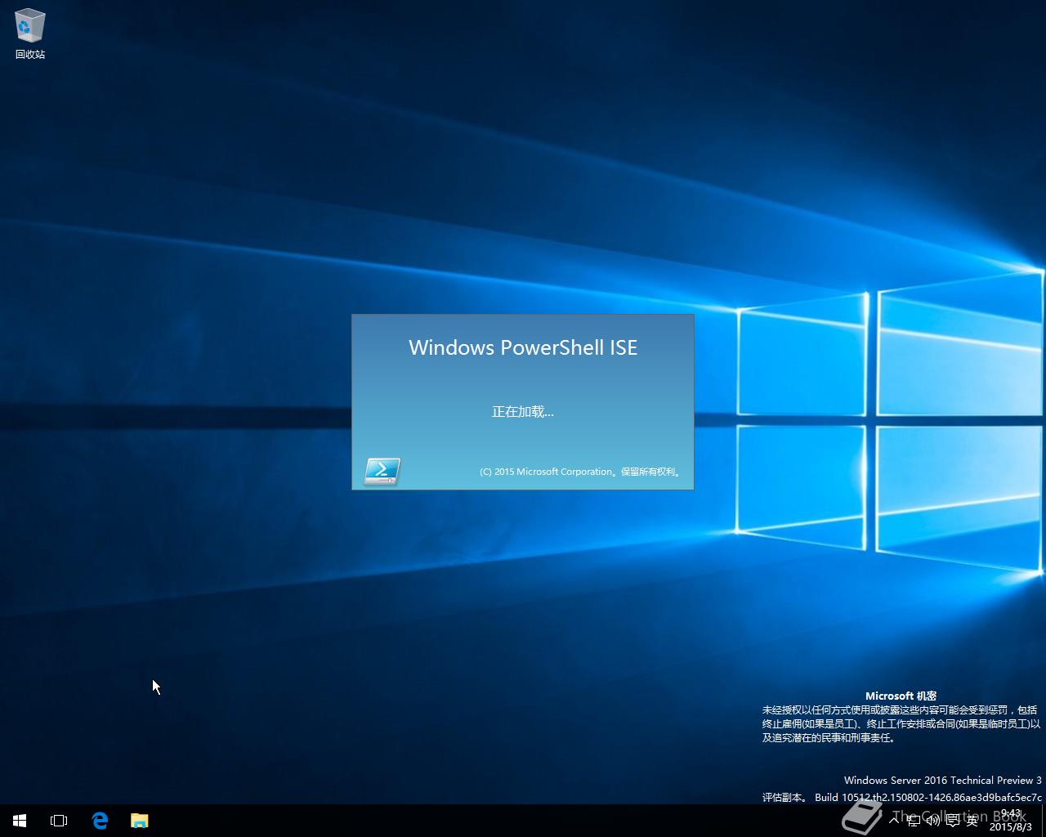Screen dimensions: 1046x837
Task: Click the PowerShell icon on the splash screen
Action: 382,471
